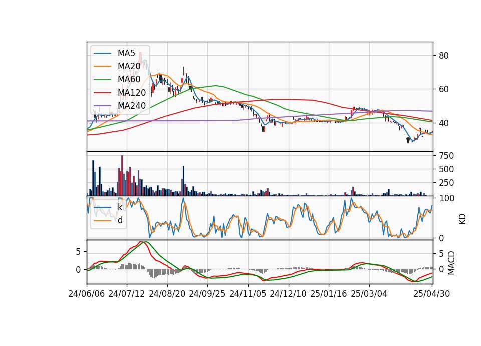The width and height of the screenshot is (481, 346).
Task: Click the 24/09/25 date axis label
Action: click(x=207, y=294)
